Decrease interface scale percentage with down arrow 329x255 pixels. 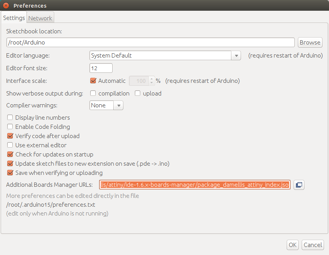click(x=151, y=83)
